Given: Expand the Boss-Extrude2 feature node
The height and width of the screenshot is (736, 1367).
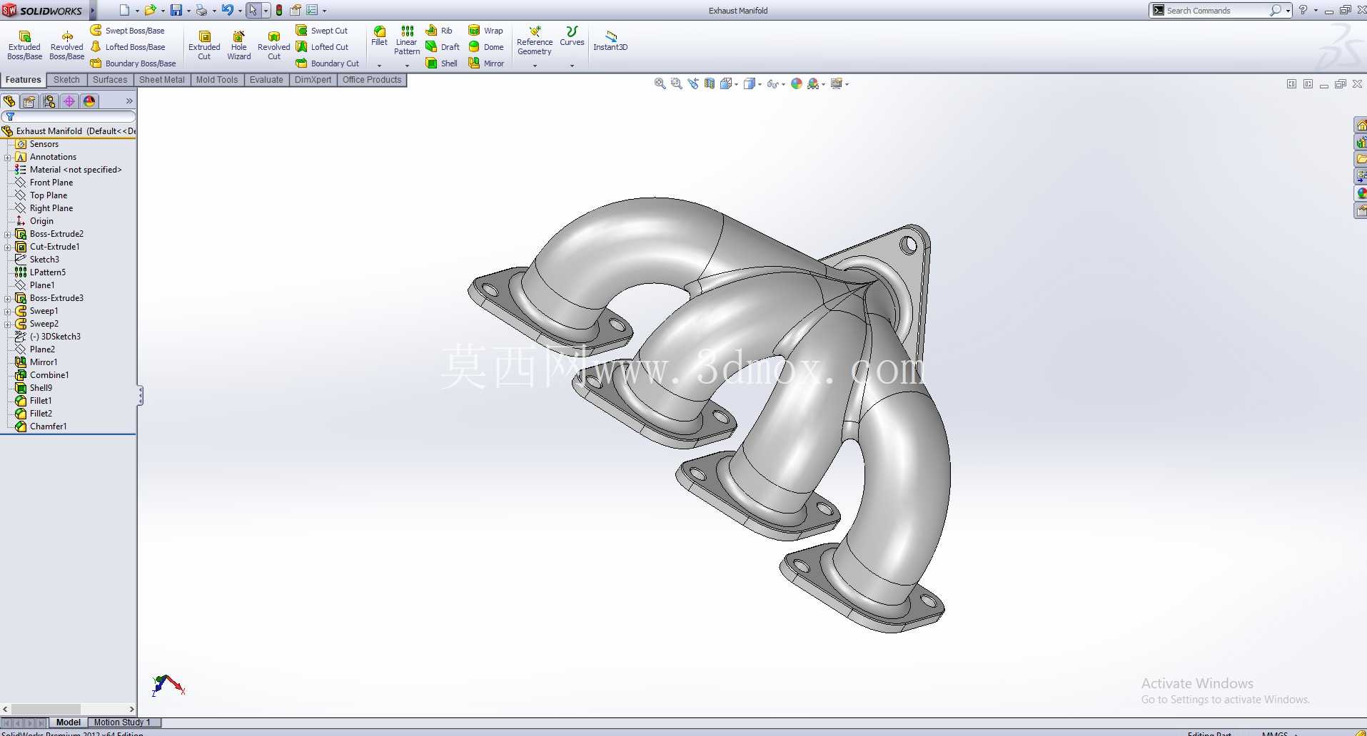Looking at the screenshot, I should [x=8, y=234].
